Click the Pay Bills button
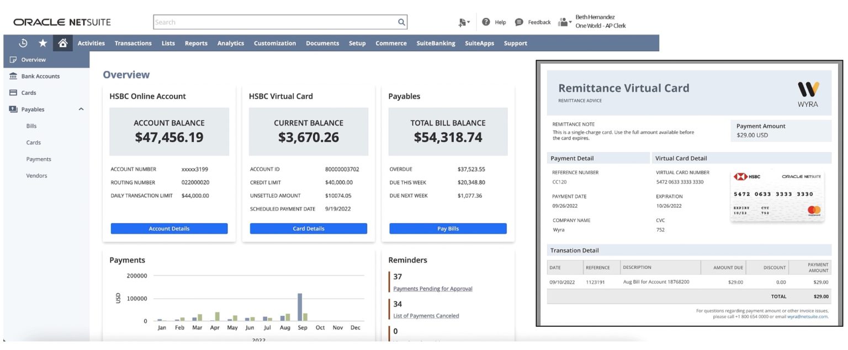 tap(447, 228)
